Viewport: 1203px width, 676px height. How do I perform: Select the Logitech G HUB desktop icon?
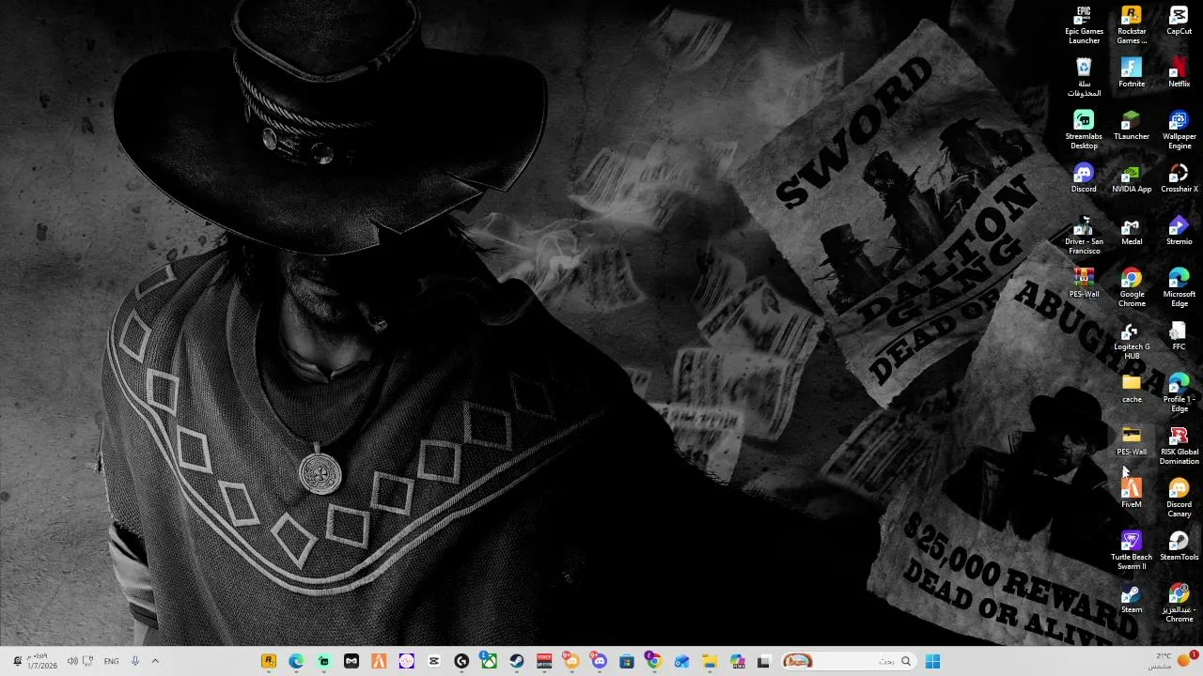pyautogui.click(x=1132, y=341)
